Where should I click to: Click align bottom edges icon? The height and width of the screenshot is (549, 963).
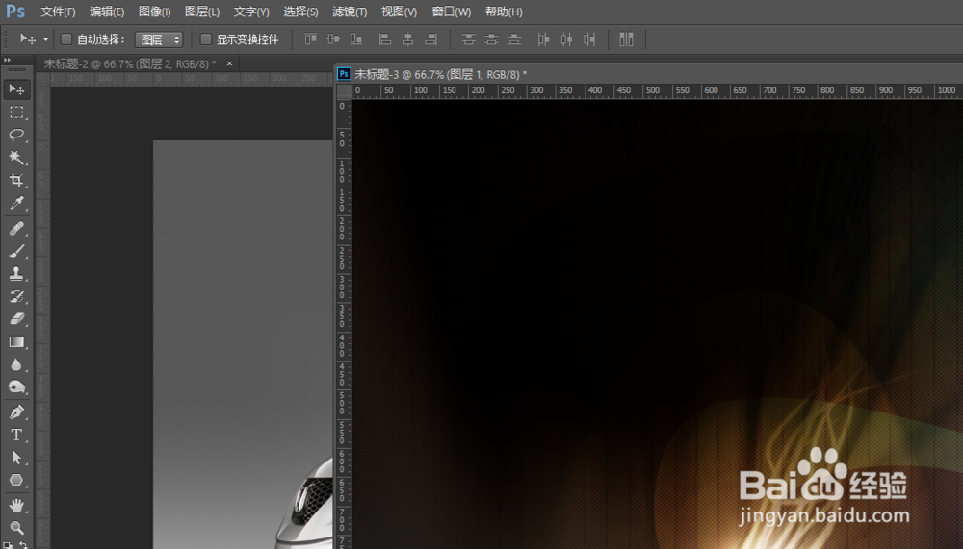coord(356,39)
